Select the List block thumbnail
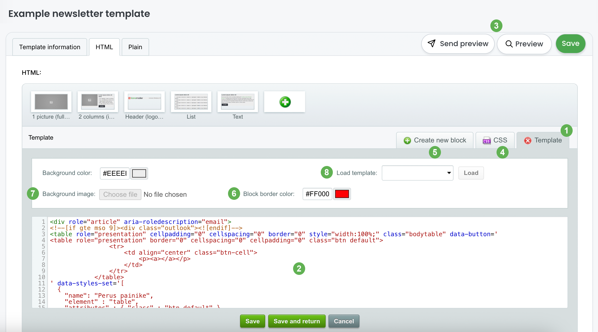Viewport: 598px width, 332px height. 191,102
